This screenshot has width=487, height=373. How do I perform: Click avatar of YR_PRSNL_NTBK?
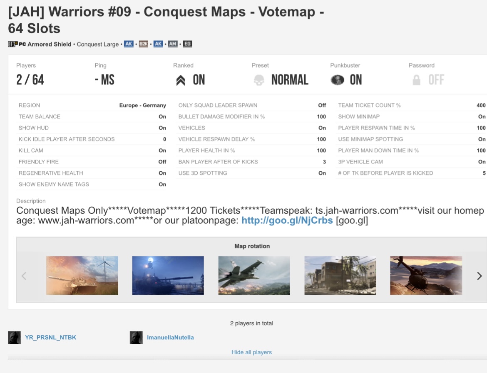(x=14, y=337)
